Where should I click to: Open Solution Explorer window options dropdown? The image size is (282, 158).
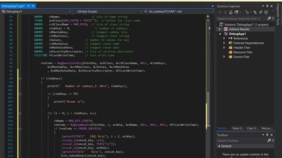[263, 6]
